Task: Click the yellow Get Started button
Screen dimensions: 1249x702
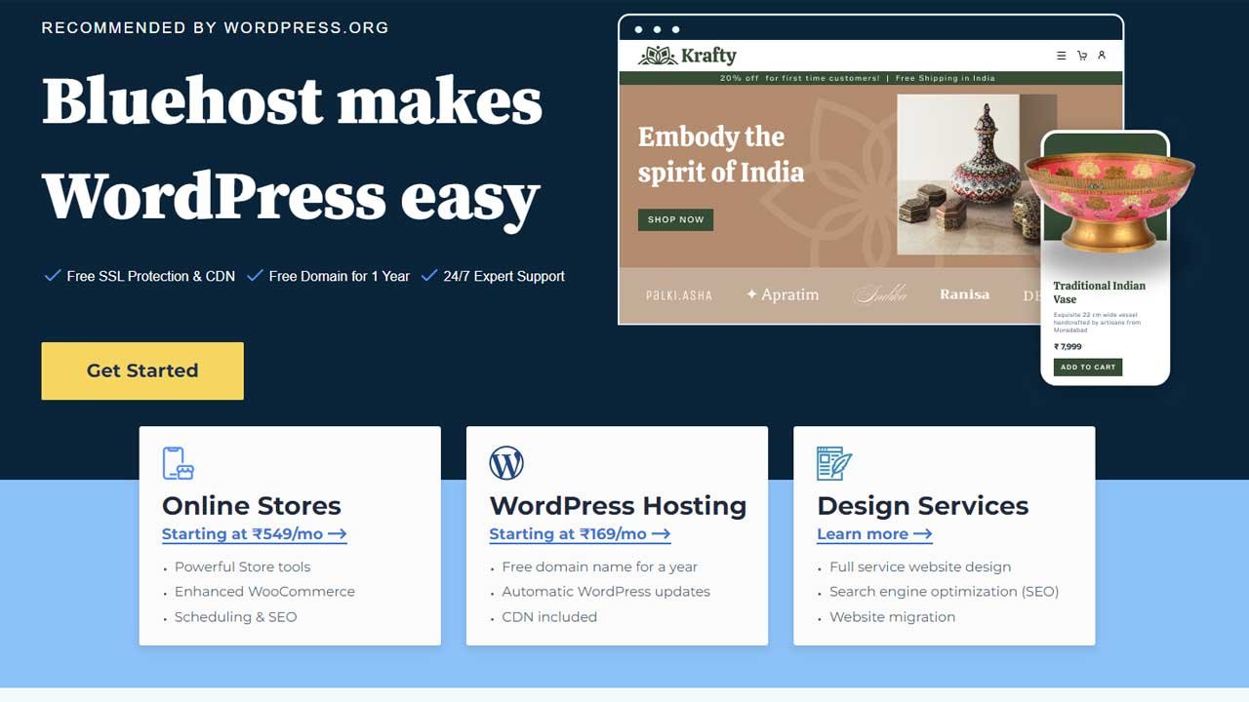Action: tap(142, 370)
